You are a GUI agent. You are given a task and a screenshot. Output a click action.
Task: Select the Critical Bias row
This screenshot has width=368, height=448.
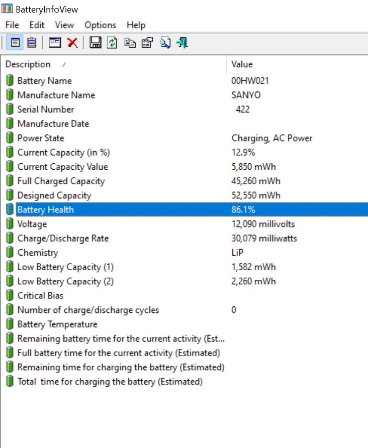pos(185,295)
